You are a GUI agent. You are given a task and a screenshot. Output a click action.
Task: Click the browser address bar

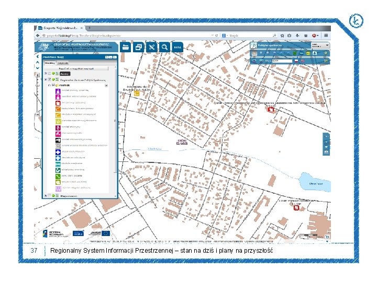pyautogui.click(x=129, y=36)
